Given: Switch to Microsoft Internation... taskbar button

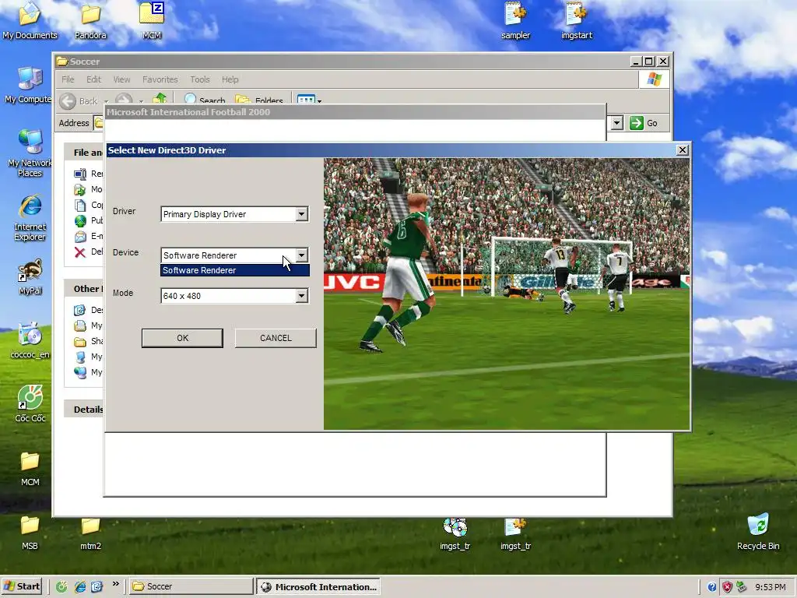Looking at the screenshot, I should coord(318,586).
